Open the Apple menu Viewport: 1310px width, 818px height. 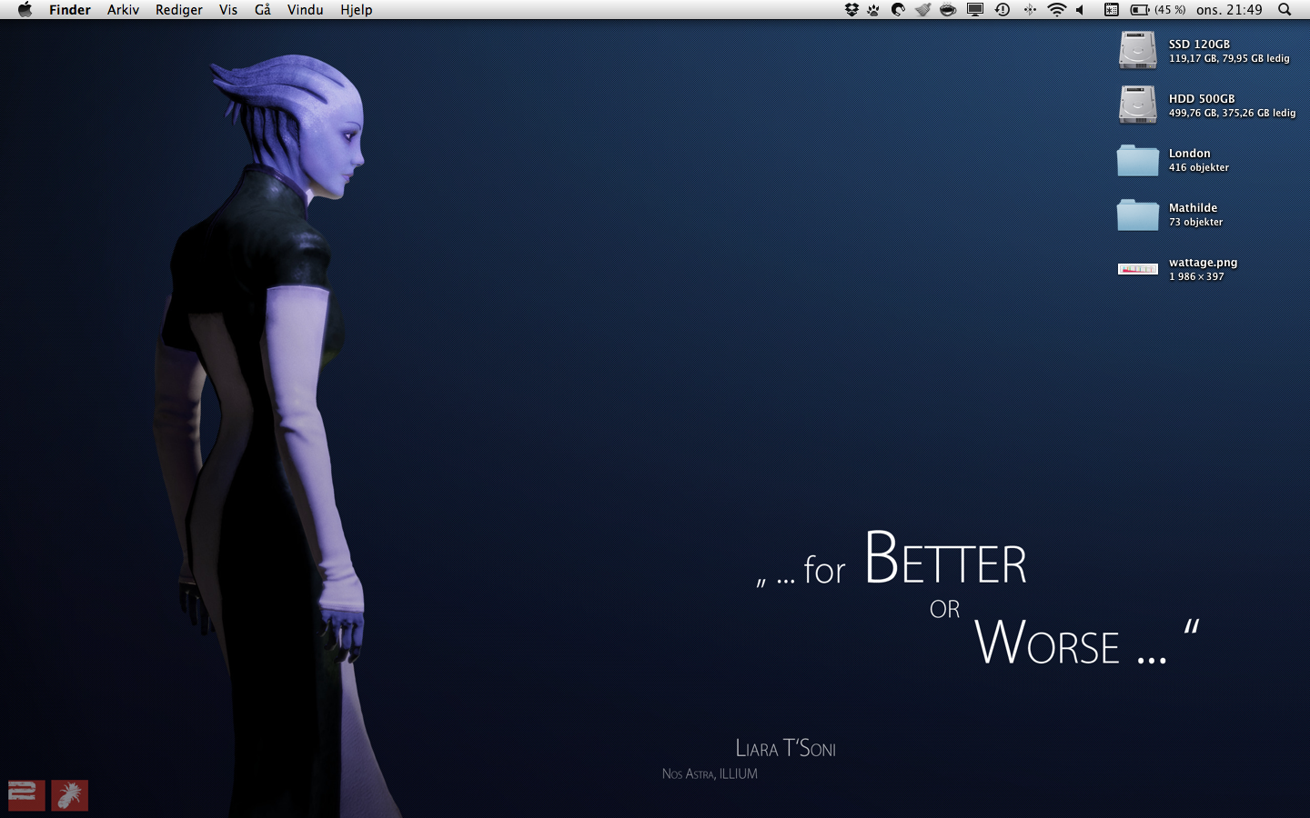pyautogui.click(x=25, y=9)
